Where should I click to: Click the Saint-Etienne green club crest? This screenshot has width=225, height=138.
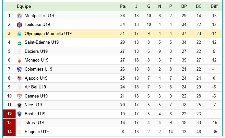coord(19,42)
